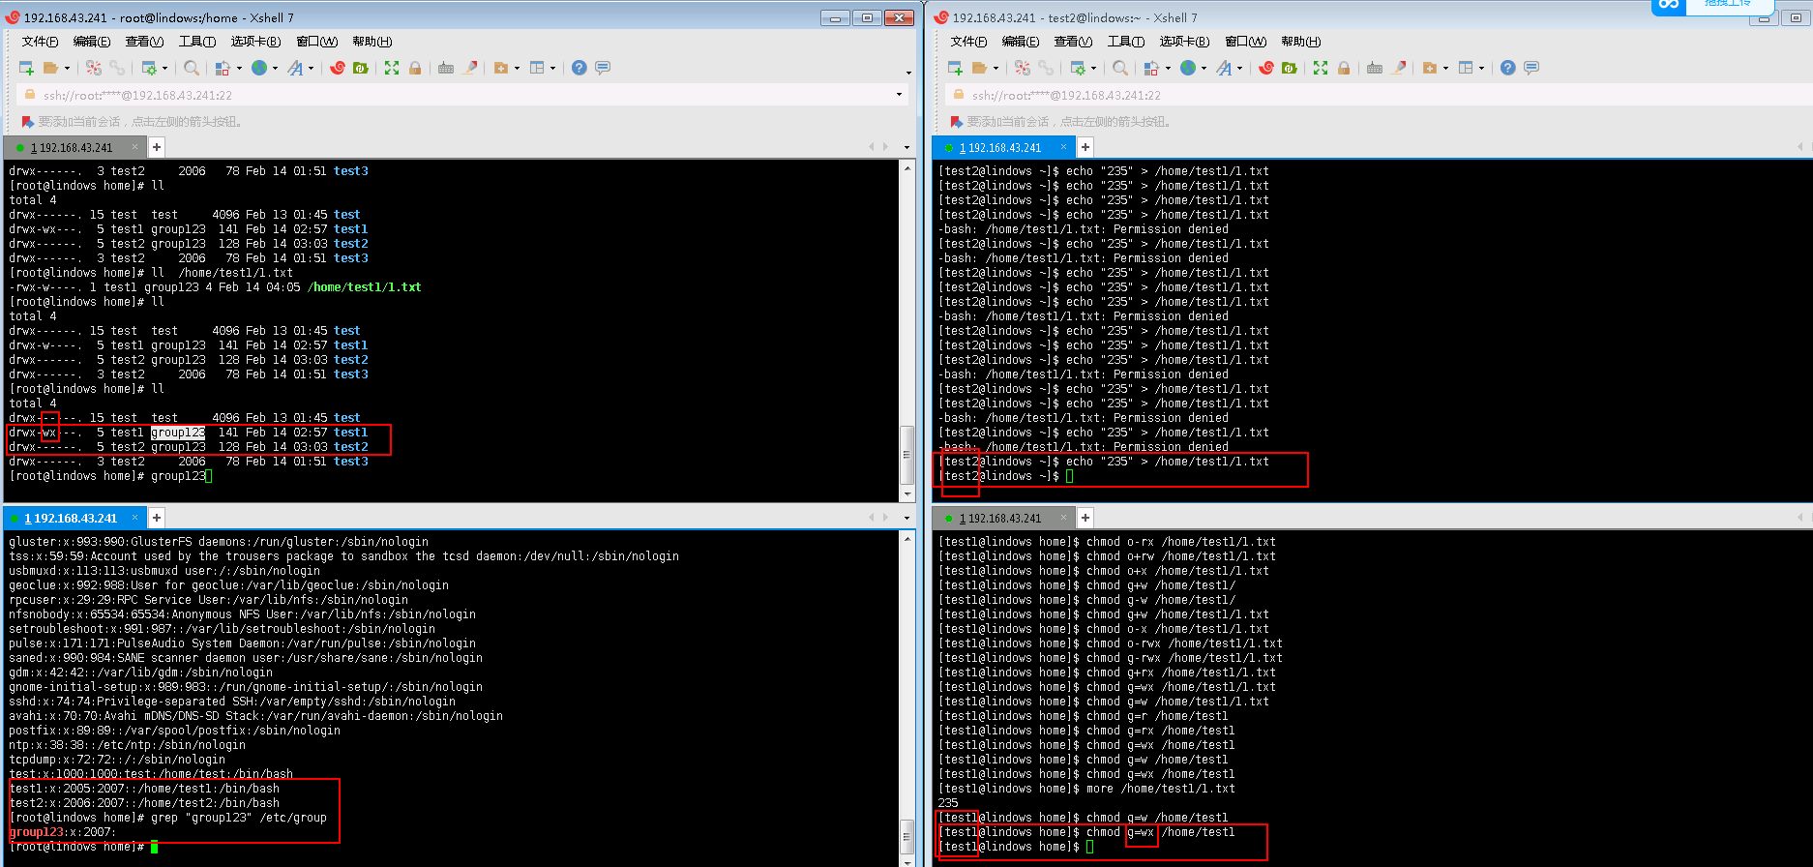This screenshot has height=867, width=1813.
Task: Expand color scheme dropdown arrow in left window
Action: pyautogui.click(x=238, y=69)
